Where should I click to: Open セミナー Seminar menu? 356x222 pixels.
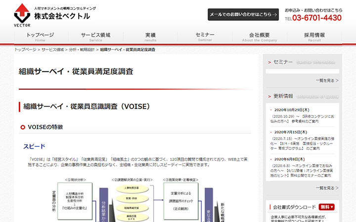(x=205, y=37)
